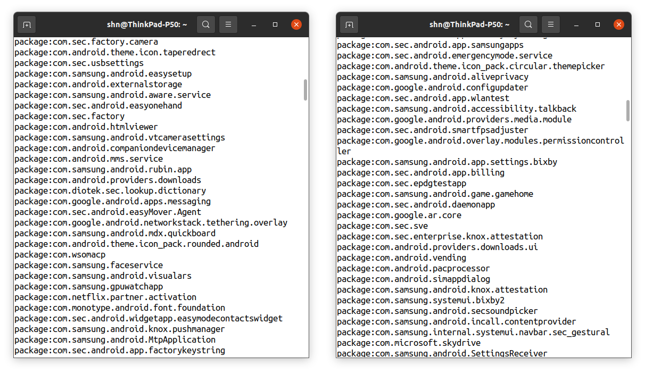Click the 'providers.media.module' package line

point(454,119)
